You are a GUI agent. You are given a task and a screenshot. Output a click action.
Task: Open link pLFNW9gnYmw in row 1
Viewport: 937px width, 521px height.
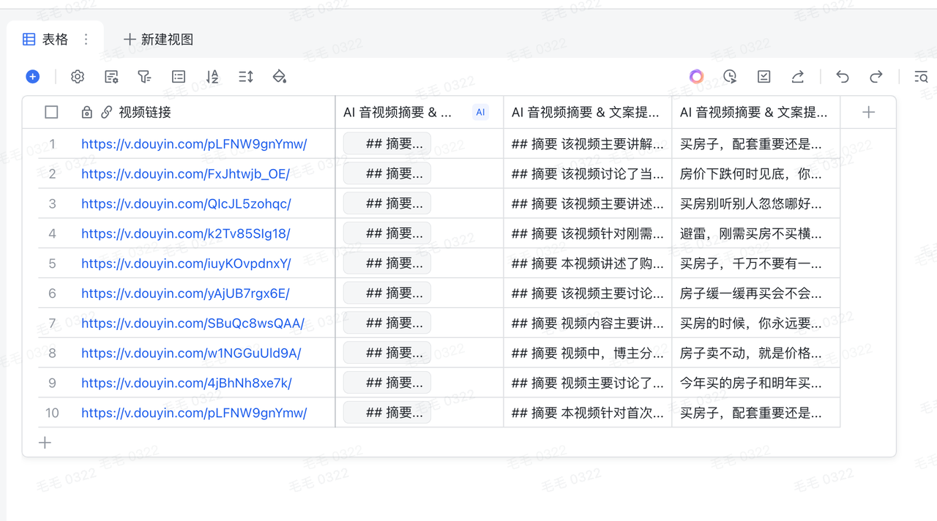tap(194, 144)
